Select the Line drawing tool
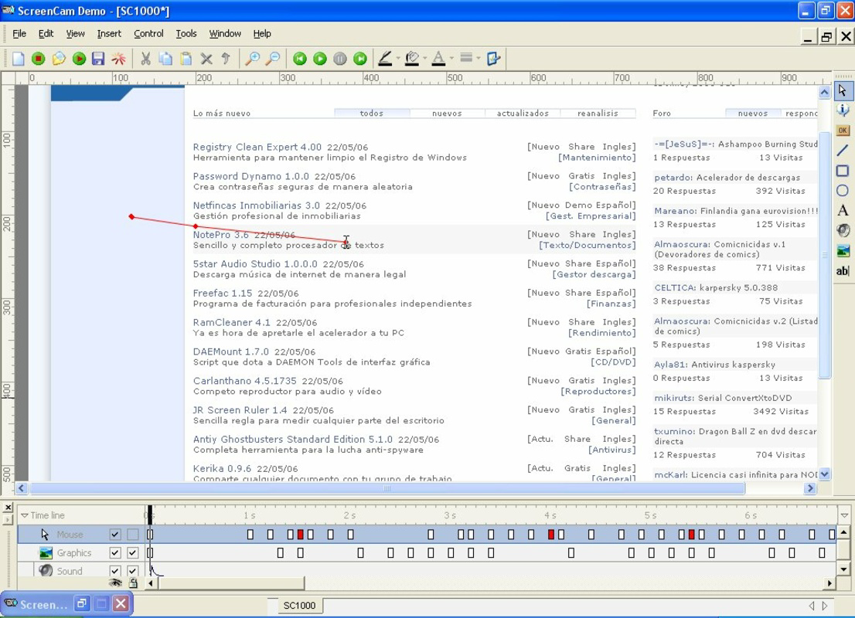The image size is (855, 618). [843, 151]
